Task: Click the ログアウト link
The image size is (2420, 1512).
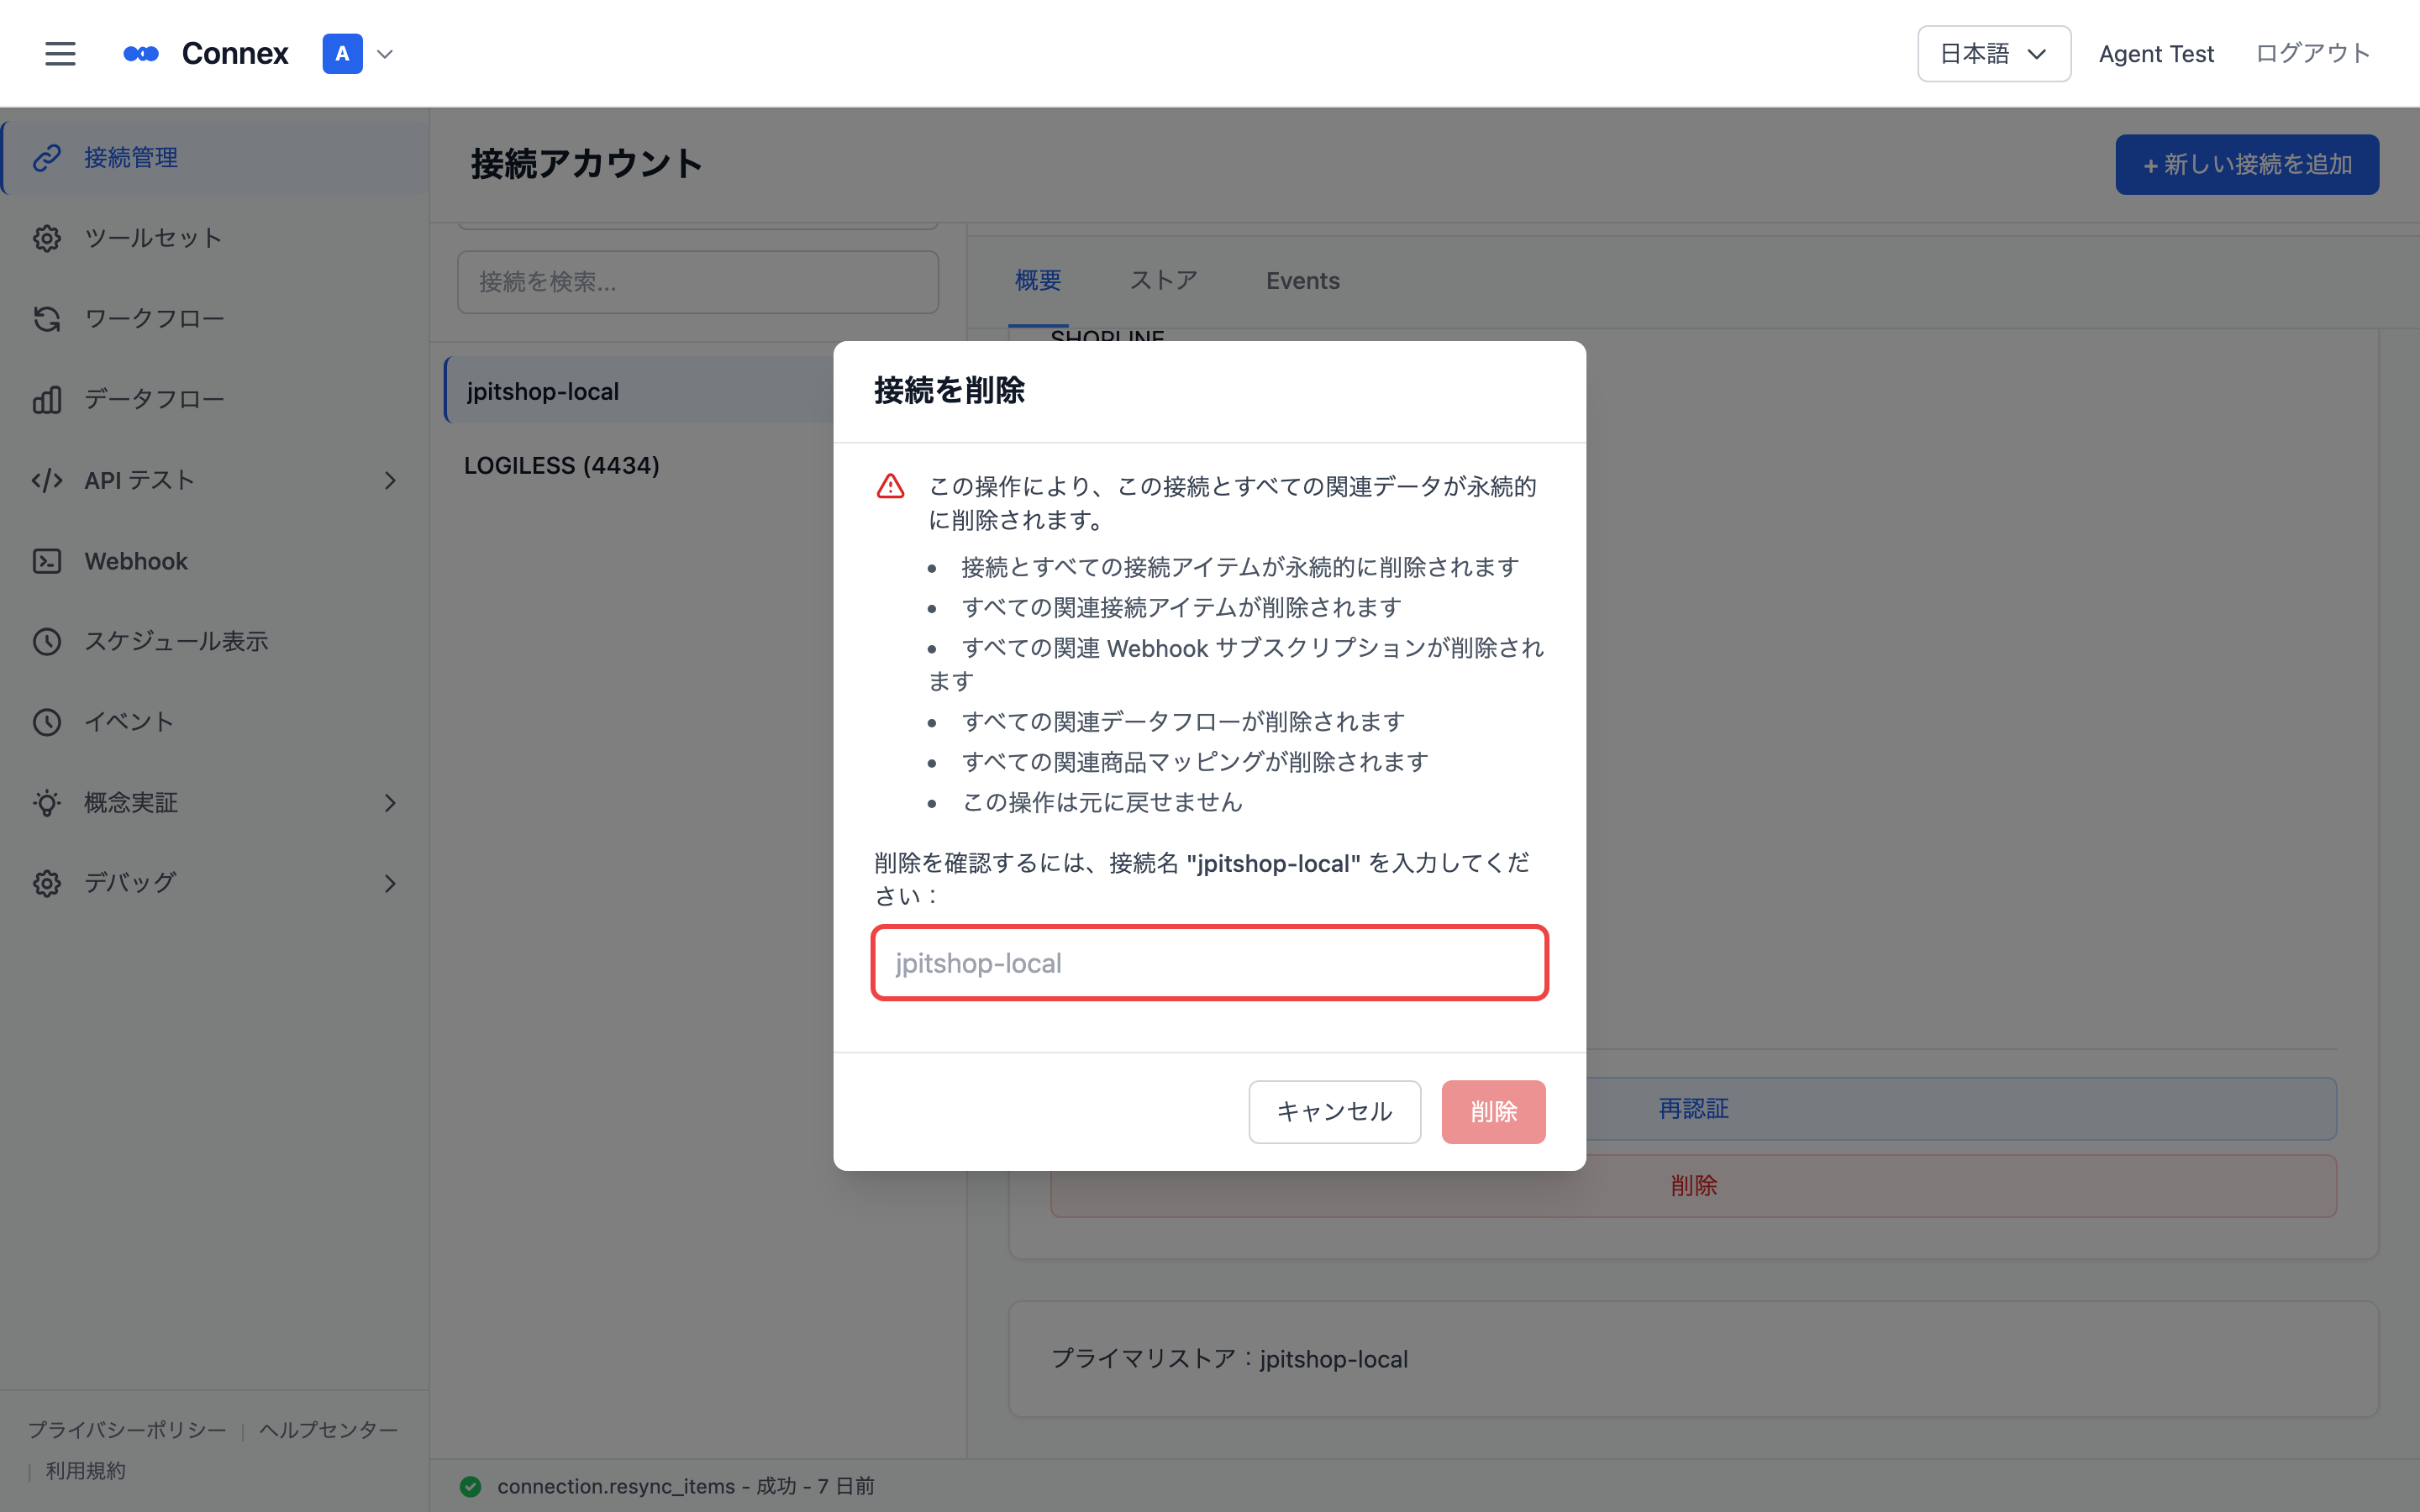Action: click(2313, 53)
